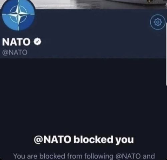Viewport: 167px width, 160px height.
Task: Click the empty dark area below the handle
Action: point(83,95)
